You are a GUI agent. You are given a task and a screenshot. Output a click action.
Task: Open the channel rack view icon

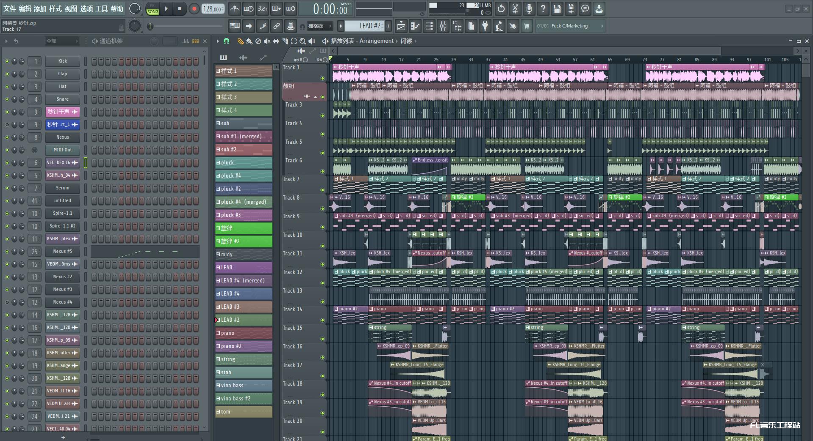pyautogui.click(x=429, y=26)
